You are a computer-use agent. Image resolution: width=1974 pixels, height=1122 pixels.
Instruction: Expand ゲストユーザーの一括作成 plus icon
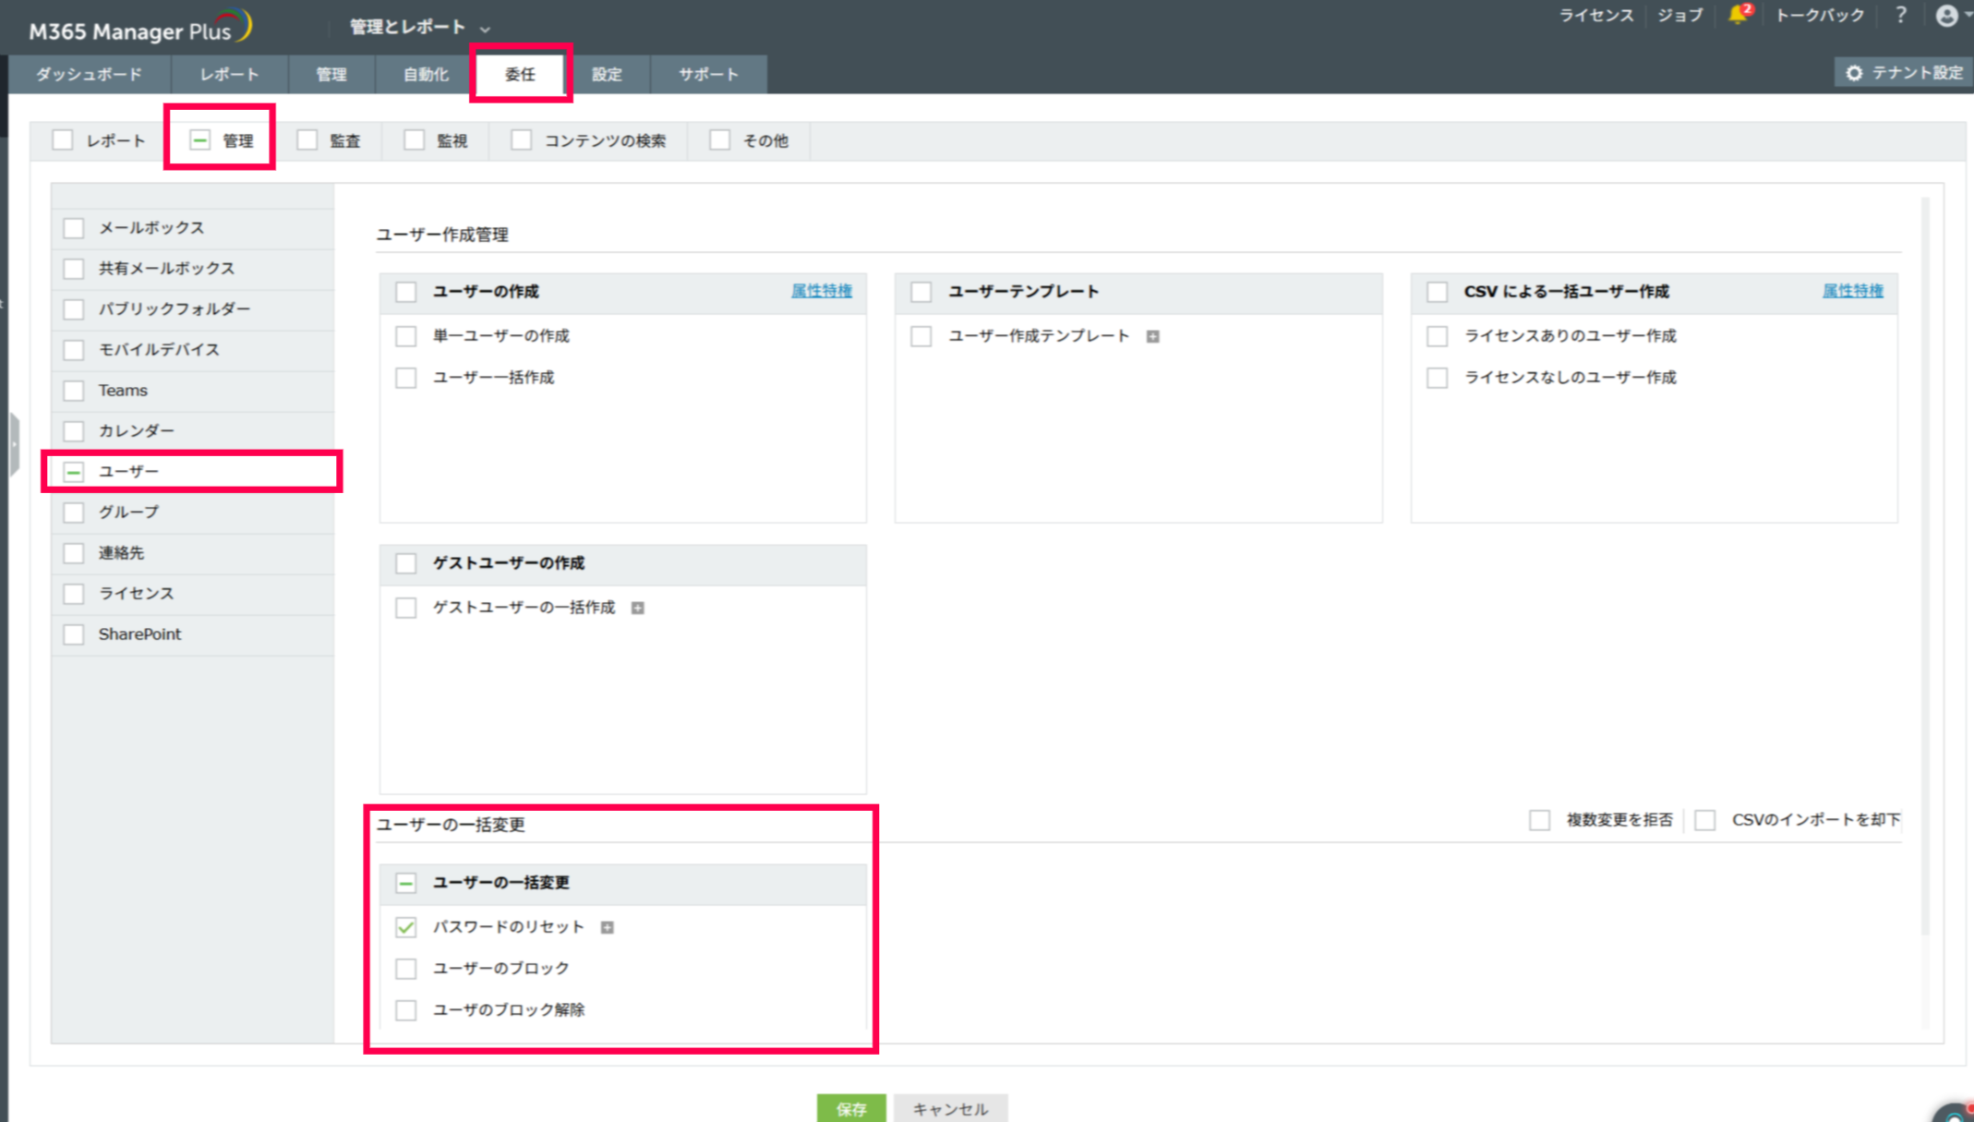tap(638, 609)
